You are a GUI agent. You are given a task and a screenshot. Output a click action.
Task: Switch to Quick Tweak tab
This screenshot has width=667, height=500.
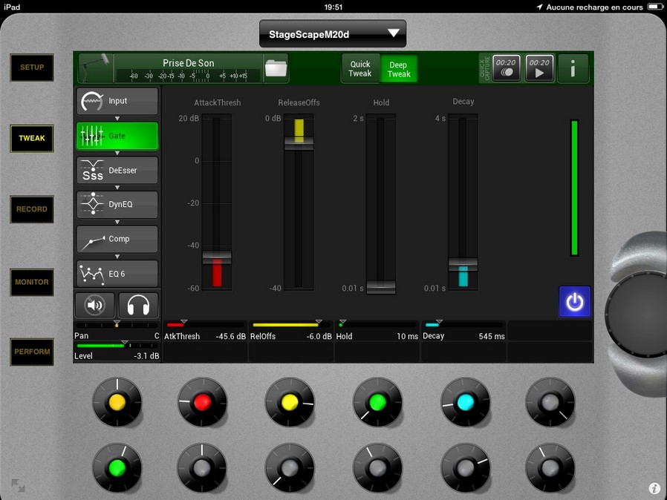pos(360,69)
